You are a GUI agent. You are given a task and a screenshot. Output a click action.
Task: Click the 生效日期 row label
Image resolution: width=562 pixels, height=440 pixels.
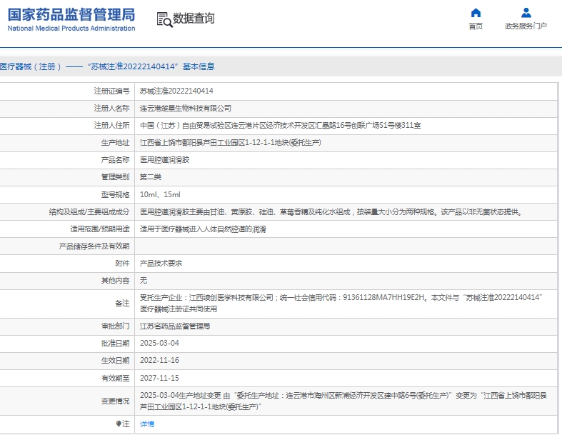115,361
